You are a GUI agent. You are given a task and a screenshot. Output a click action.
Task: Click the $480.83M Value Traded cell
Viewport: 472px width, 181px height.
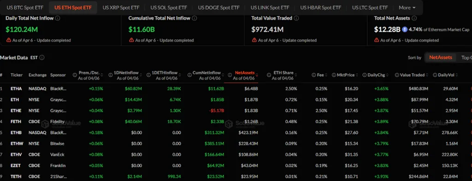coord(419,89)
